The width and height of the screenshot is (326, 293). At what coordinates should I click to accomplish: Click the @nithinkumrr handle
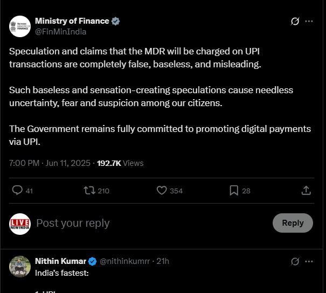(126, 261)
